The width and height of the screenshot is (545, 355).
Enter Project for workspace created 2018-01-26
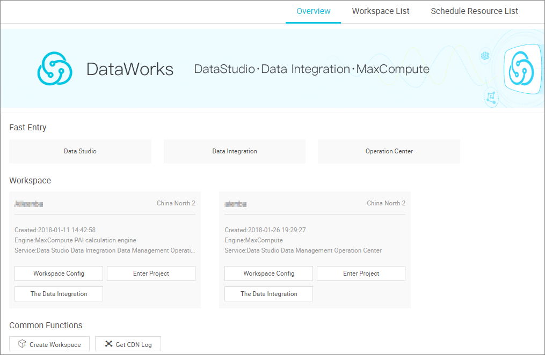click(x=361, y=273)
